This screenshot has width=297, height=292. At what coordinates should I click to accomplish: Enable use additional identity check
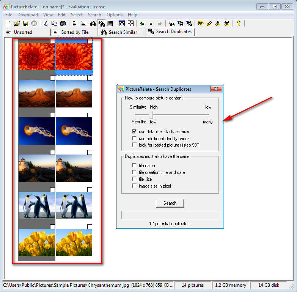point(134,139)
